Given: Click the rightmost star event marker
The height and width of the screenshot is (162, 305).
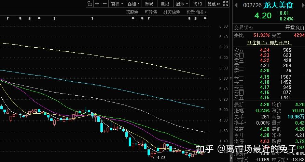Looking at the screenshot, I should [x=205, y=18].
